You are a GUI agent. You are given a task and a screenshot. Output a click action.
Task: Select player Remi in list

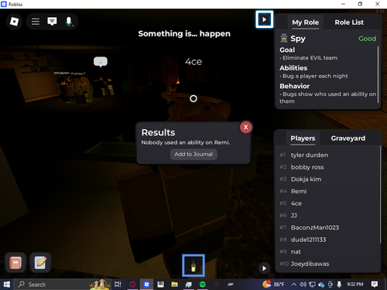pyautogui.click(x=327, y=191)
